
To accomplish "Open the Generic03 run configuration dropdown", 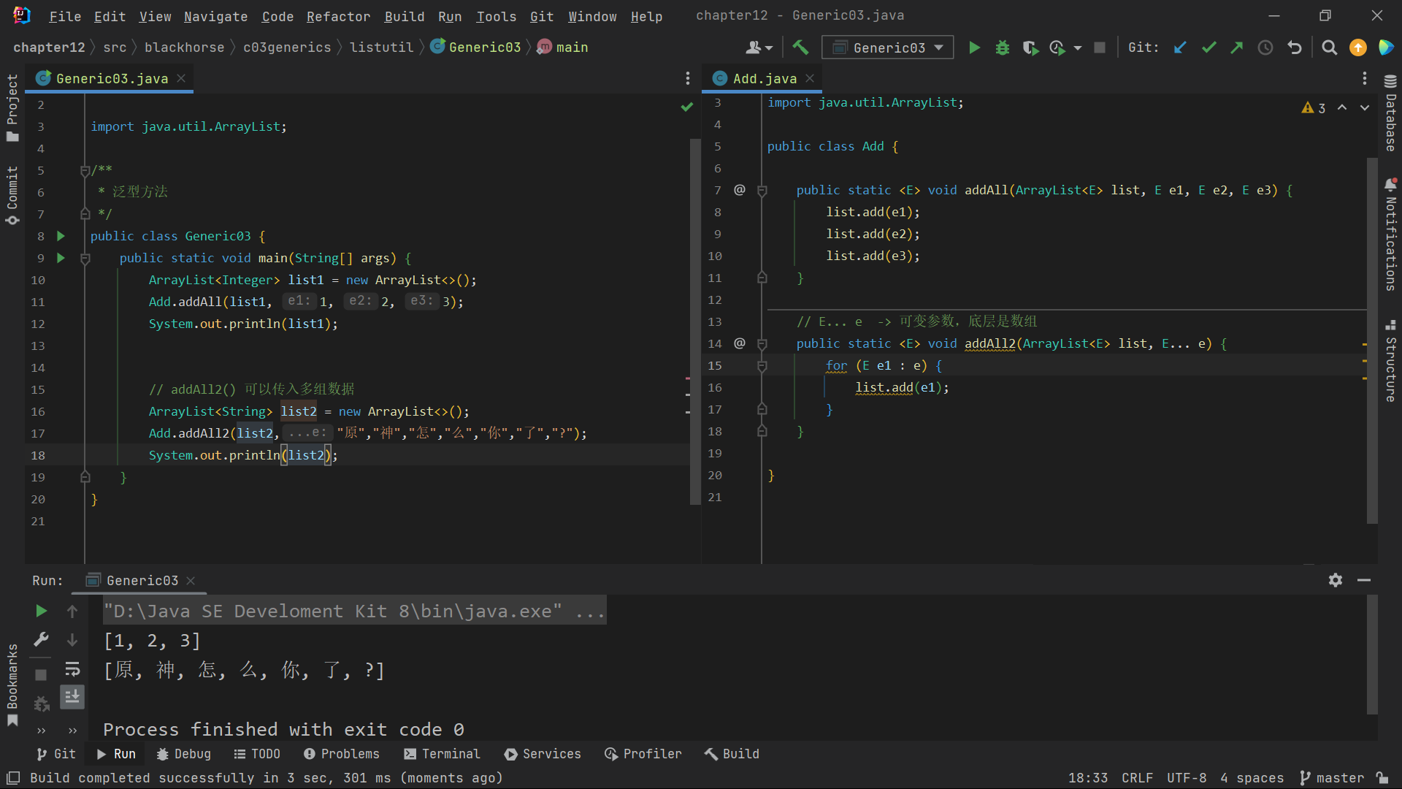I will point(888,47).
